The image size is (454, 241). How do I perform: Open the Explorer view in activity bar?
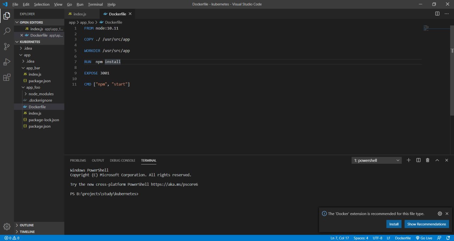[x=7, y=16]
